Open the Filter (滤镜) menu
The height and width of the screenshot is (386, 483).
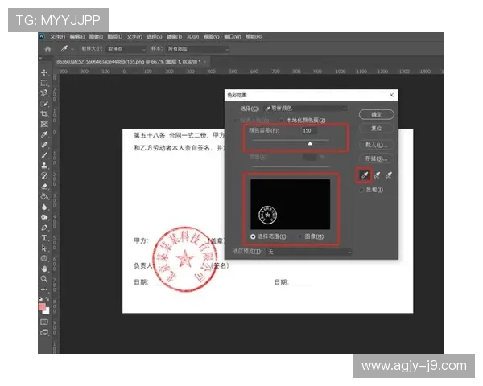pyautogui.click(x=174, y=37)
